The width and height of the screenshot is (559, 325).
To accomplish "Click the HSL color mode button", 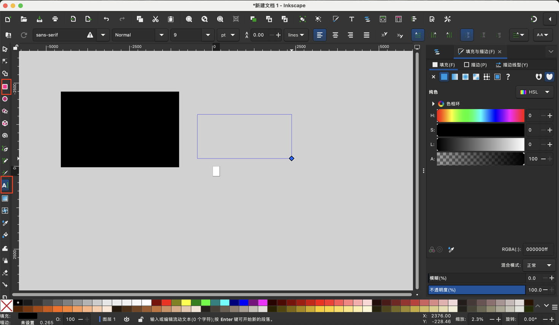I will pyautogui.click(x=535, y=92).
